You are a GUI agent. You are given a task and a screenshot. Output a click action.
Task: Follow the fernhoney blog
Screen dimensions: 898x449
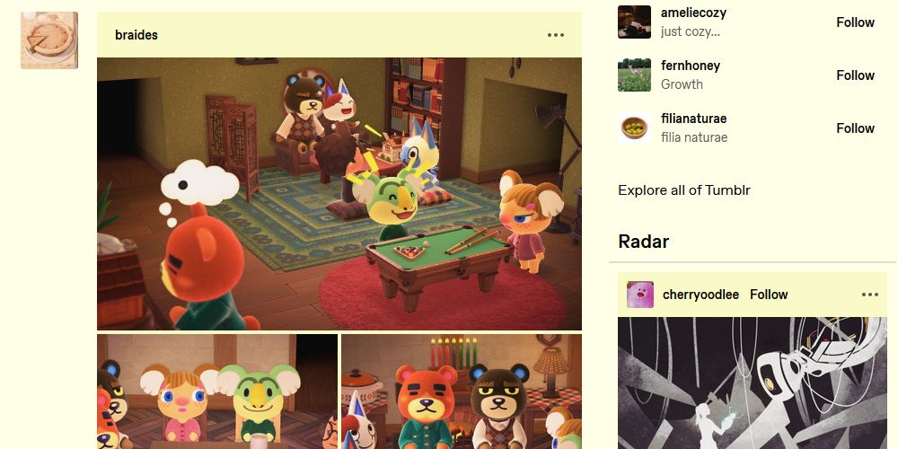[855, 75]
